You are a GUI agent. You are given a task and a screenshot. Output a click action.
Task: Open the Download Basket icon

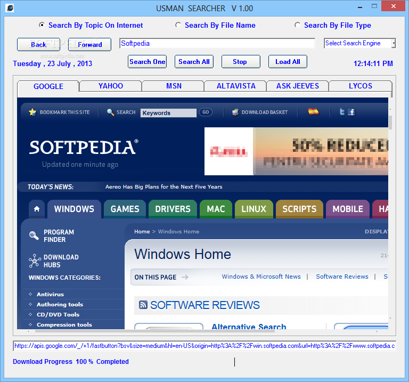(x=235, y=112)
